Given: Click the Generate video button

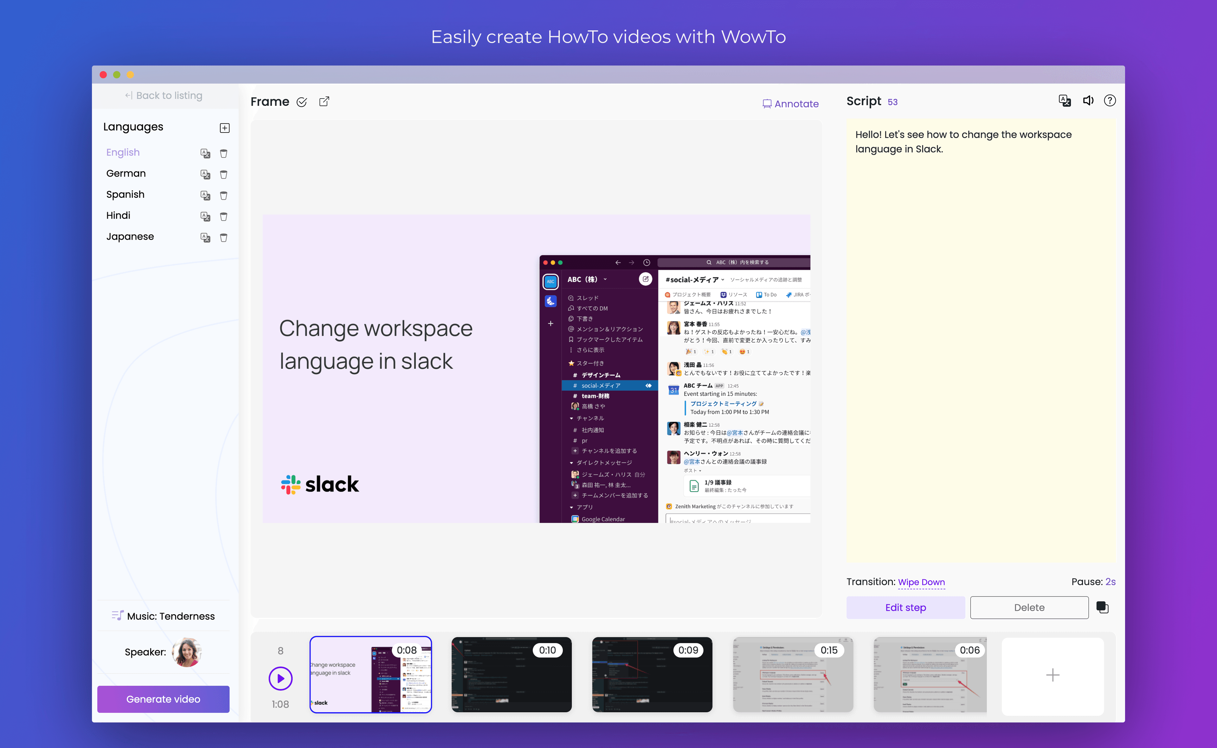Looking at the screenshot, I should (163, 699).
